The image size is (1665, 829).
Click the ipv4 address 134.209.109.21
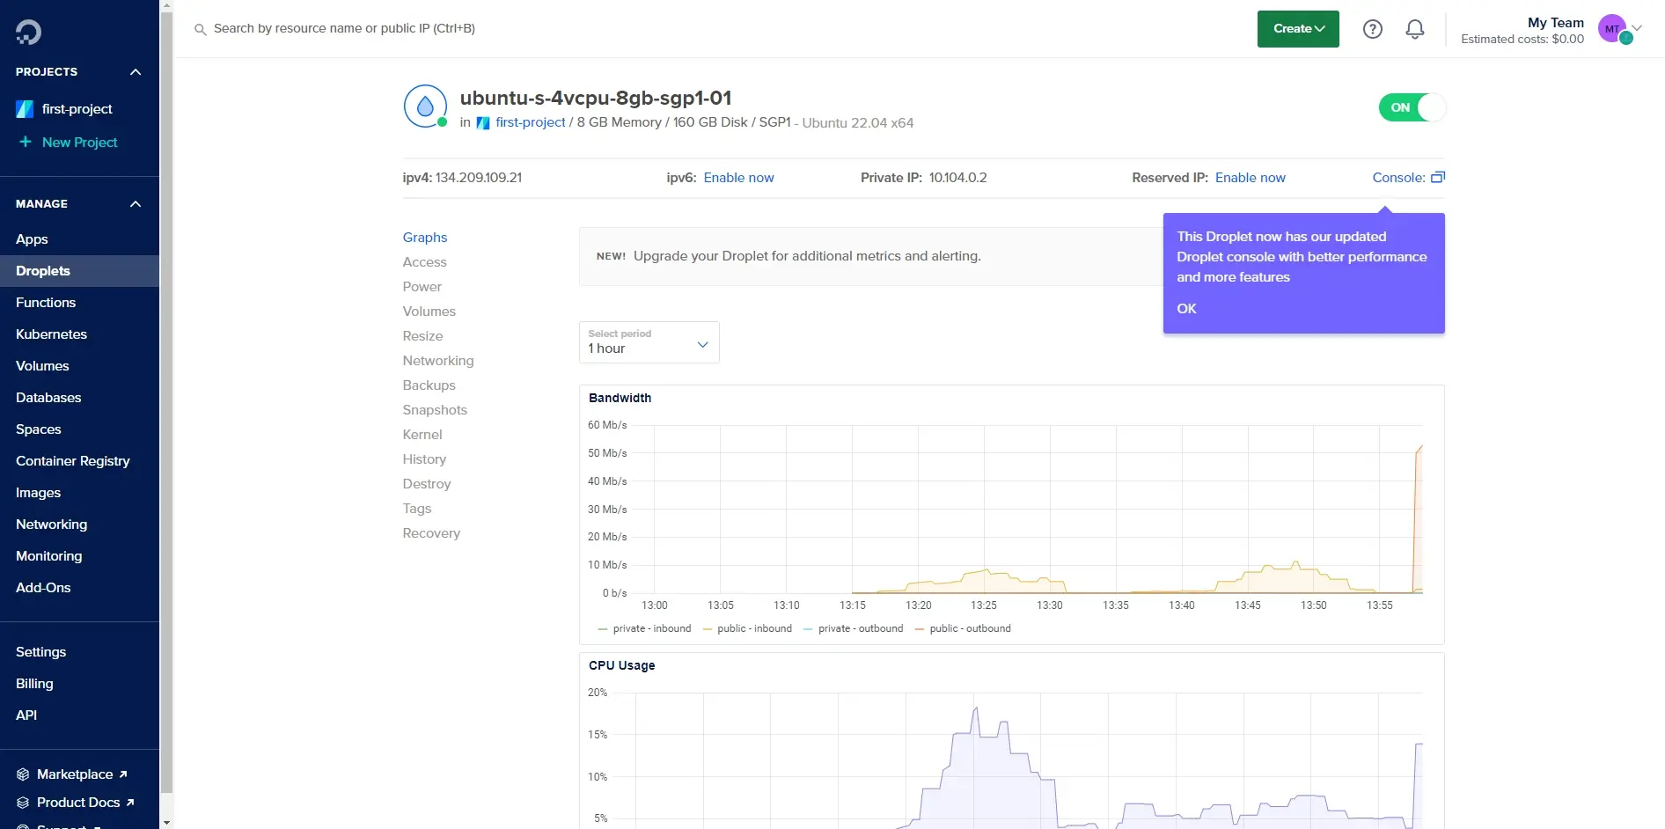[x=479, y=178]
